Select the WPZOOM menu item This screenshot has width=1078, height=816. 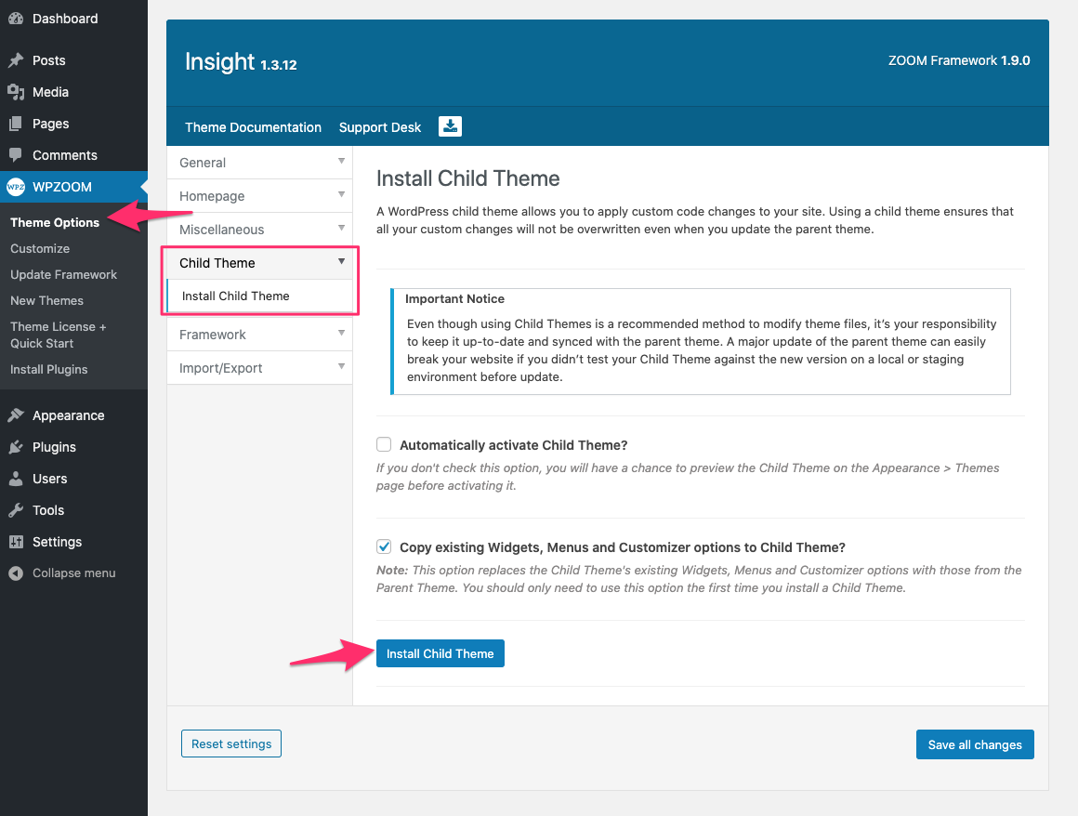pyautogui.click(x=73, y=187)
